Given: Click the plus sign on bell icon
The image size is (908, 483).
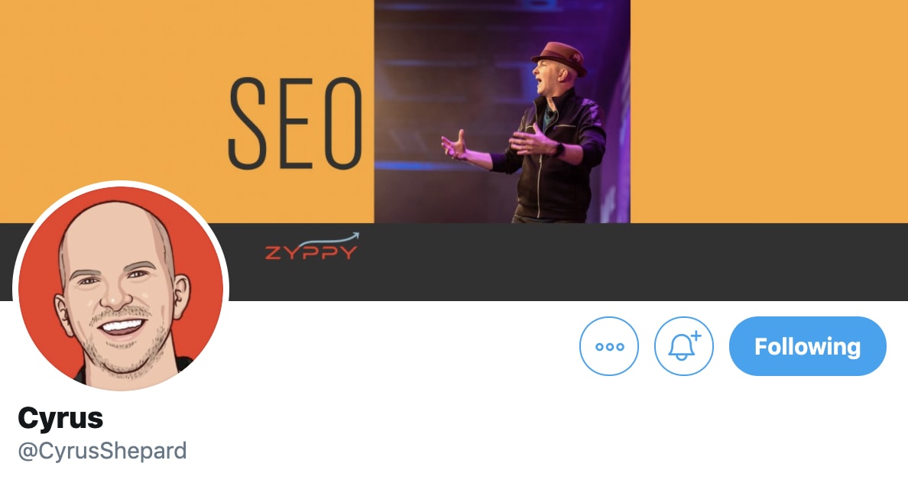Looking at the screenshot, I should point(696,336).
